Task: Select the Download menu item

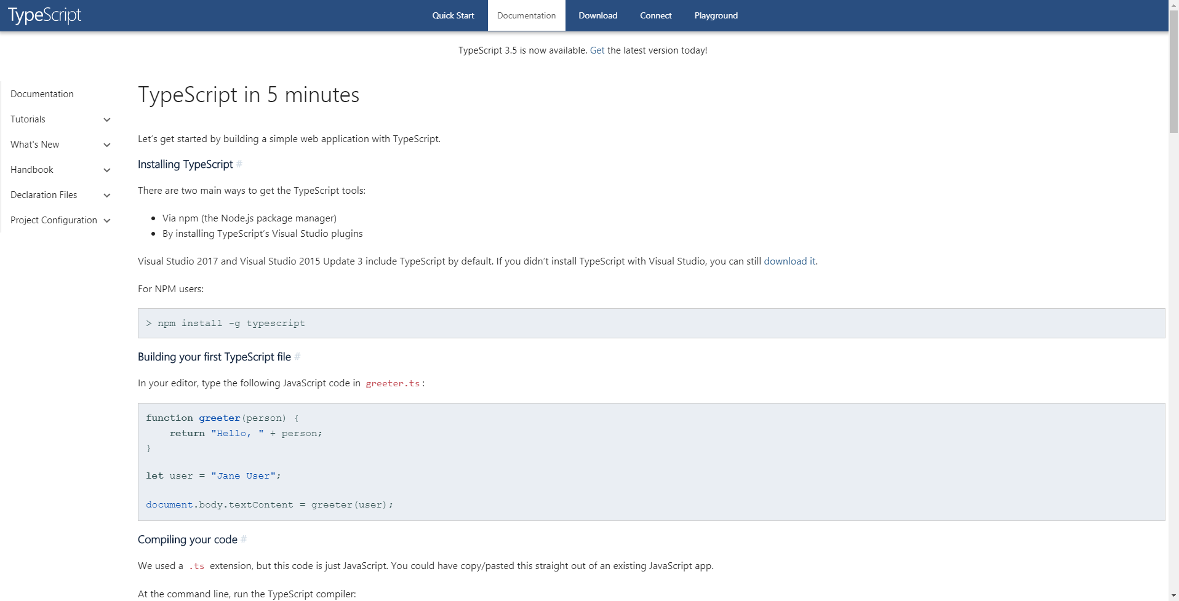Action: pos(597,15)
